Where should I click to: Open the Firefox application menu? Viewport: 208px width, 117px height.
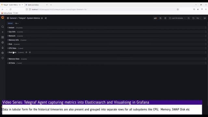click(x=206, y=9)
